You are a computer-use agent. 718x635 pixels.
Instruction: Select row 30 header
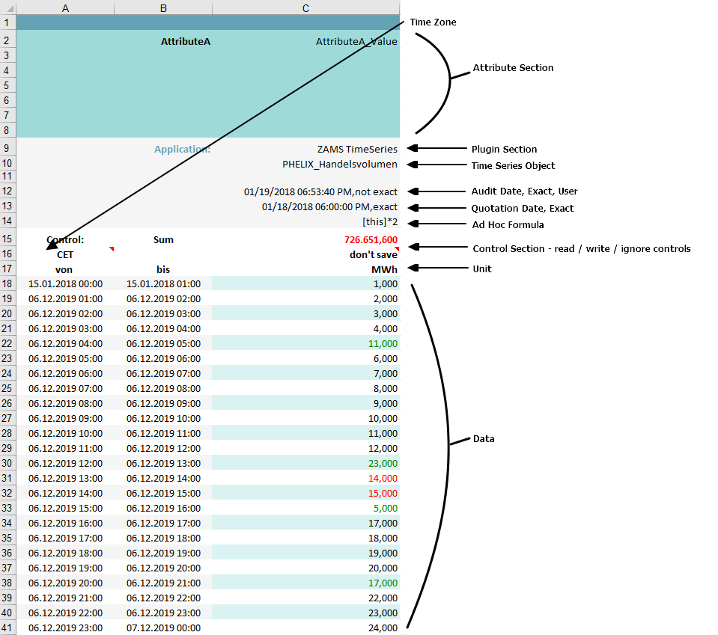click(7, 463)
